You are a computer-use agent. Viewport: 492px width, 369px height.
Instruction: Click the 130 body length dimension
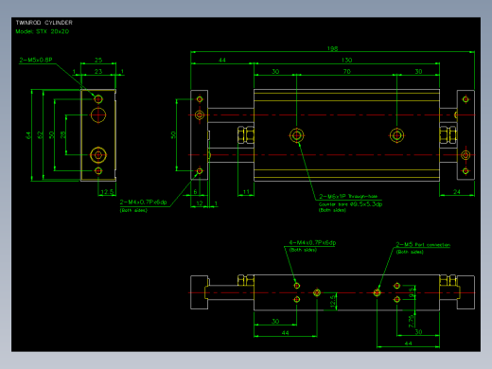[x=346, y=60]
